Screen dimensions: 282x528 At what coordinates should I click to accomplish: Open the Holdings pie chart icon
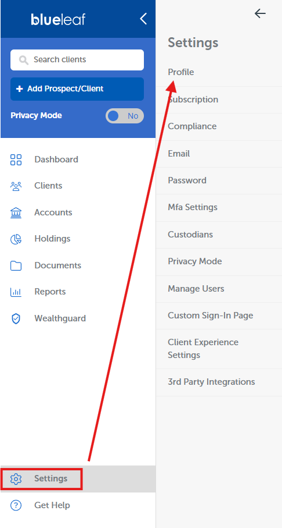(x=16, y=239)
